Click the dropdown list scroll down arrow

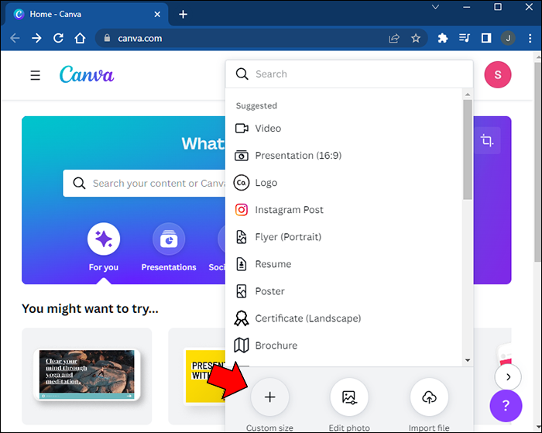tap(468, 360)
